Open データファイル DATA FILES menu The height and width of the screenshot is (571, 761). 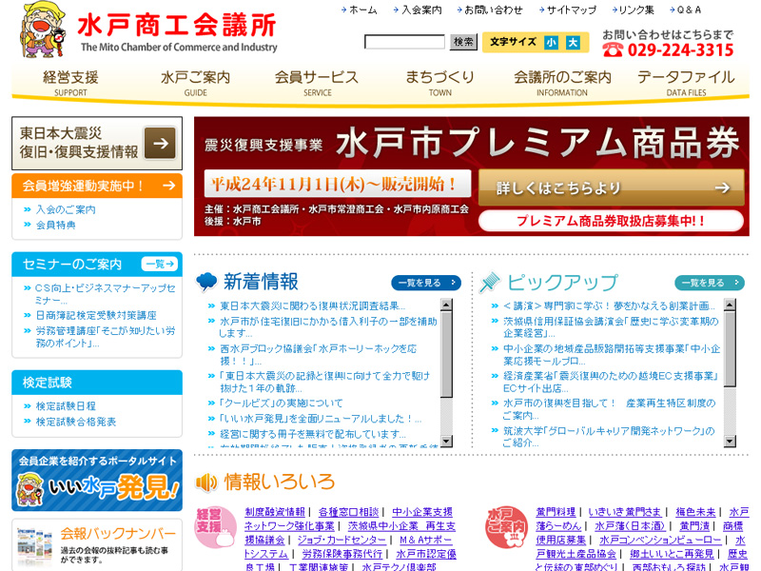(x=686, y=83)
